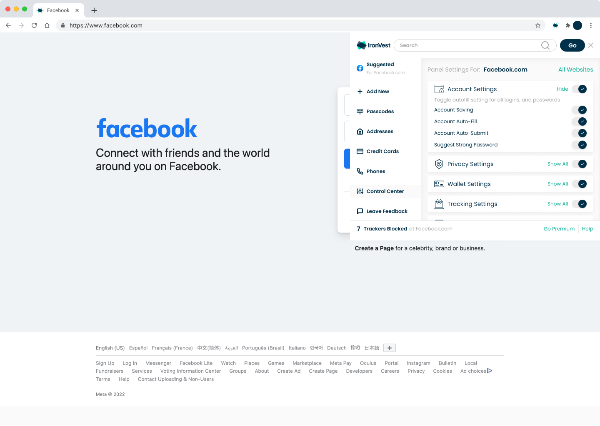Screen dimensions: 600x426
Task: Click the Phones handset icon
Action: tap(360, 171)
